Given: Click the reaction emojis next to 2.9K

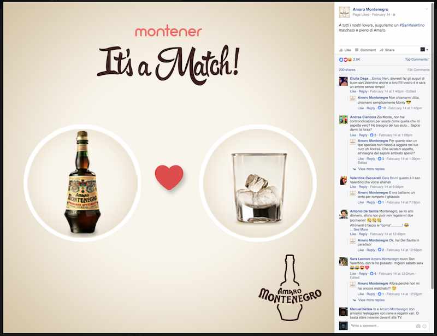Looking at the screenshot, I should pos(345,60).
